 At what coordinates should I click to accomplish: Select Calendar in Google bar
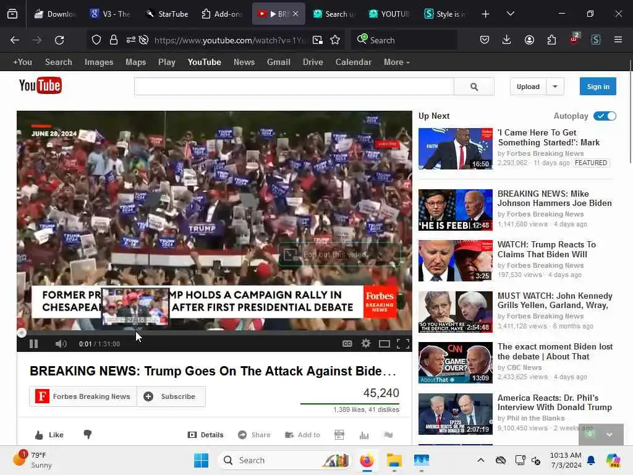353,62
